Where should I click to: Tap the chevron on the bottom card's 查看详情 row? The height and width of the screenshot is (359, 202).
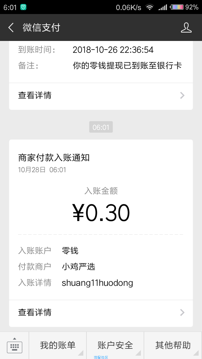tap(182, 312)
